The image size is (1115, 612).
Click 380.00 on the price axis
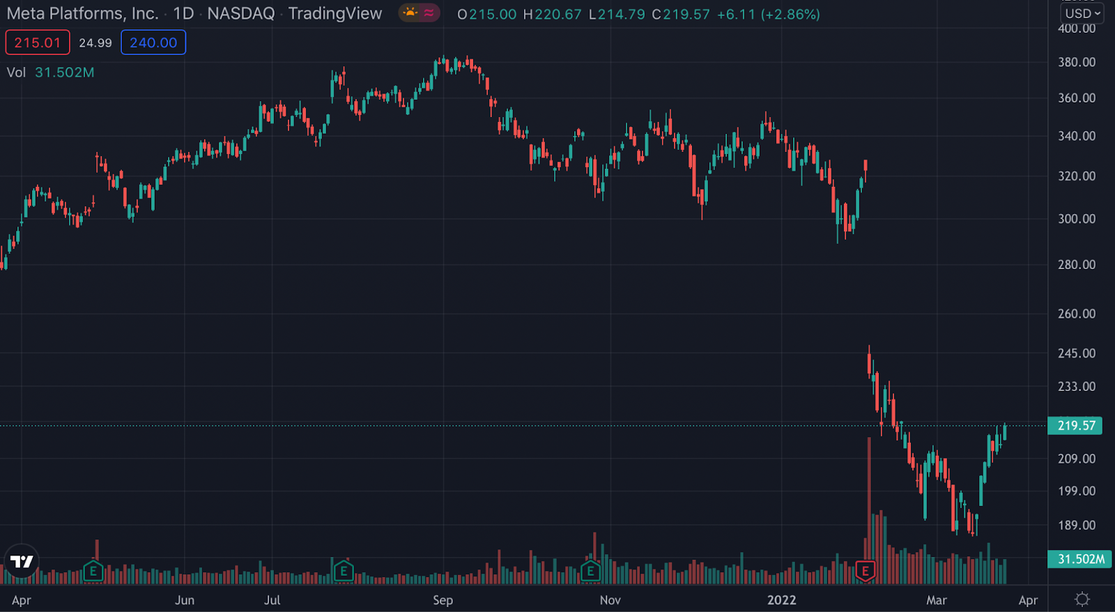(1077, 62)
